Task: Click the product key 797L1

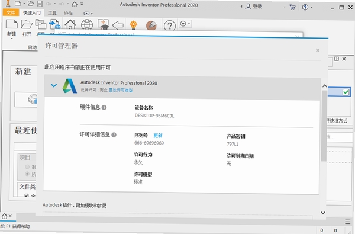Action: [233, 144]
